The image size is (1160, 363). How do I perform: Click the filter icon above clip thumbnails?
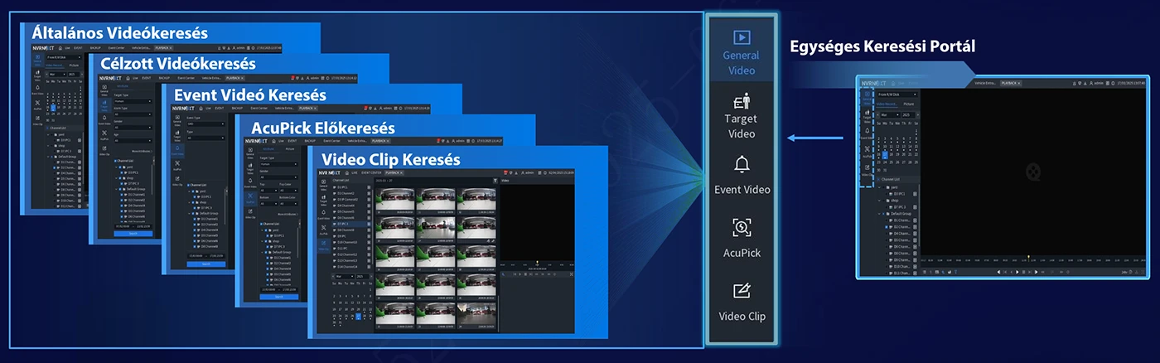[496, 180]
